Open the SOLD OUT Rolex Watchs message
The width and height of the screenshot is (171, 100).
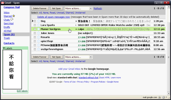tap(111, 25)
